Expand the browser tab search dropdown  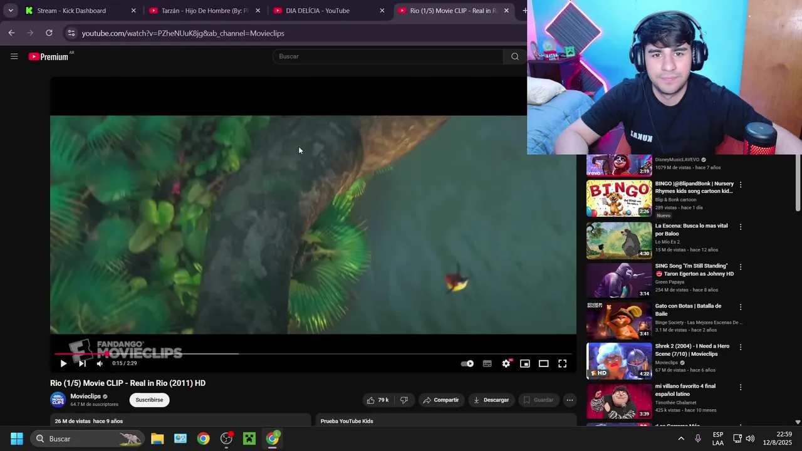tap(11, 11)
